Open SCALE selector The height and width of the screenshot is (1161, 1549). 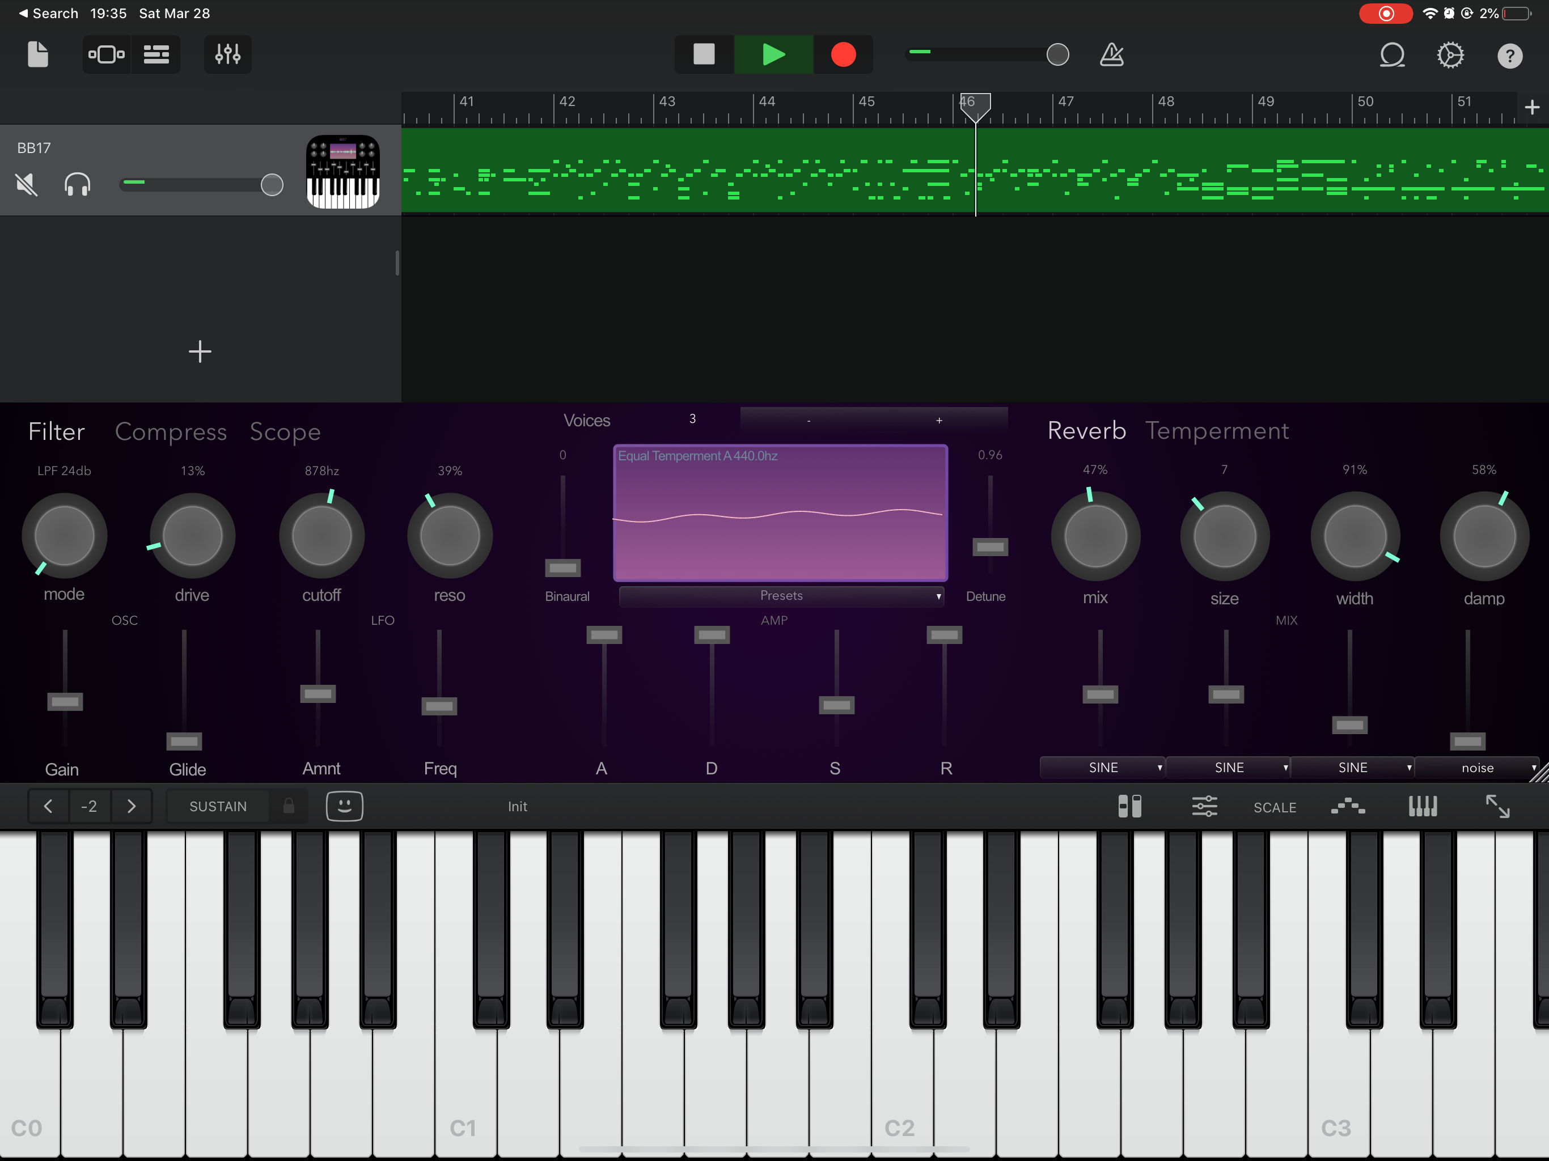(x=1275, y=807)
